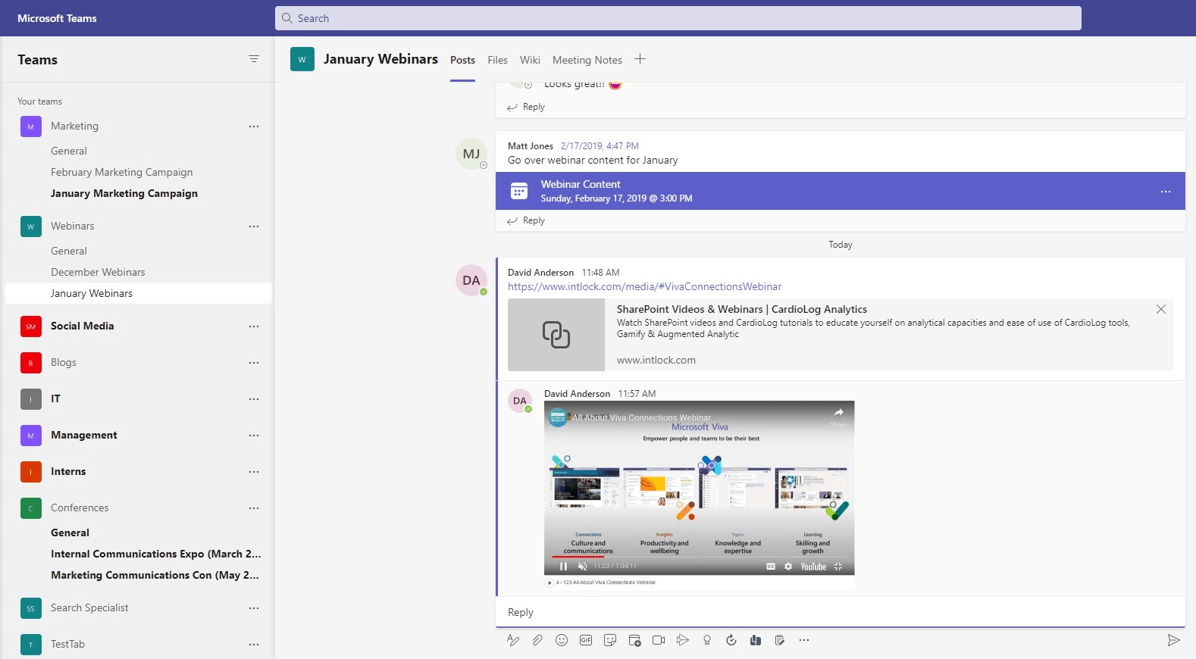Attach a file with the paperclip icon
This screenshot has width=1196, height=659.
[x=537, y=640]
